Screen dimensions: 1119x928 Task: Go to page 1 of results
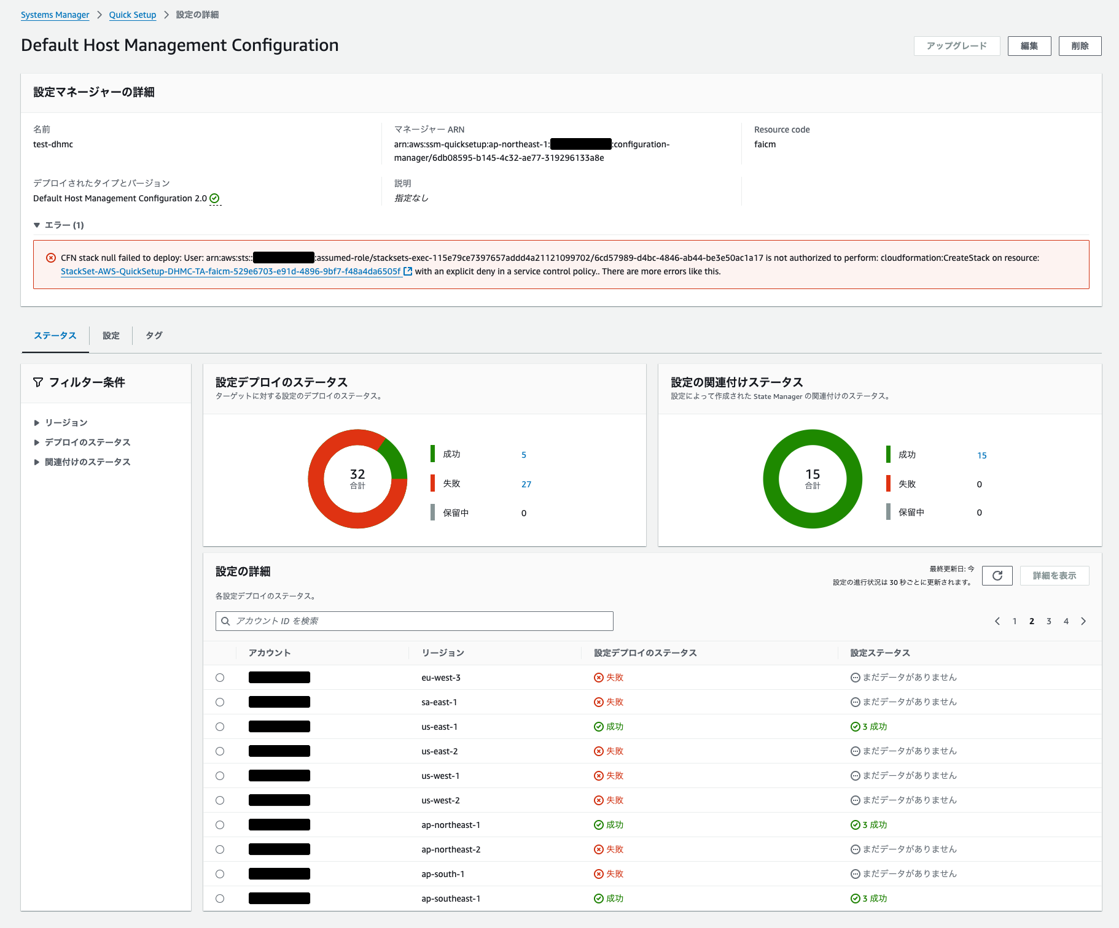[1015, 621]
